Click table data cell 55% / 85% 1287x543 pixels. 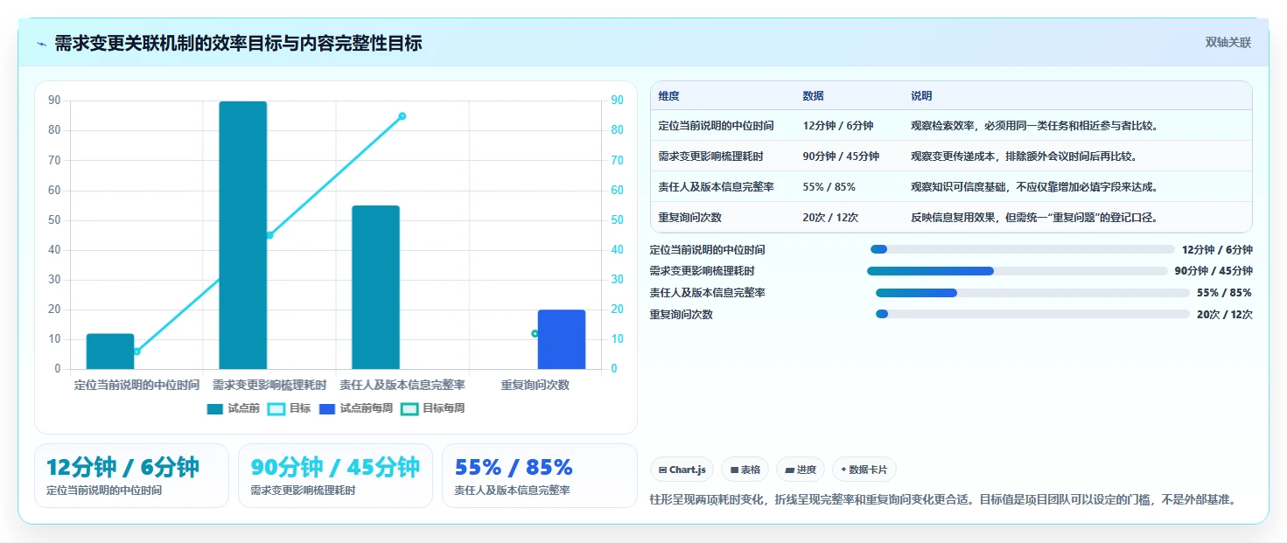[829, 186]
